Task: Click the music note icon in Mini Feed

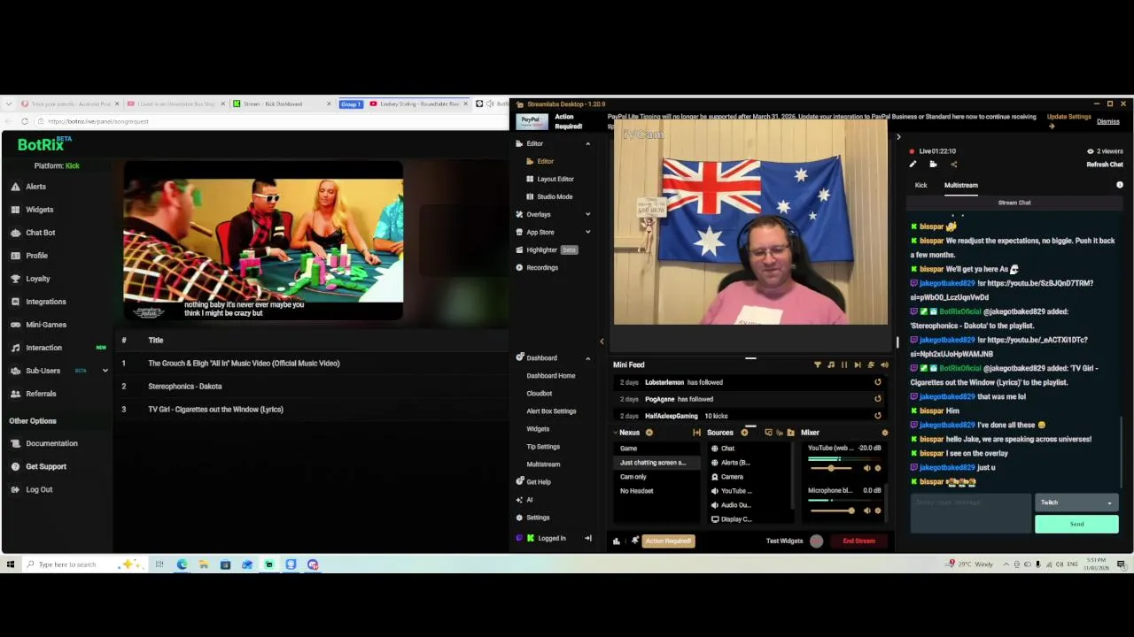Action: (x=831, y=365)
